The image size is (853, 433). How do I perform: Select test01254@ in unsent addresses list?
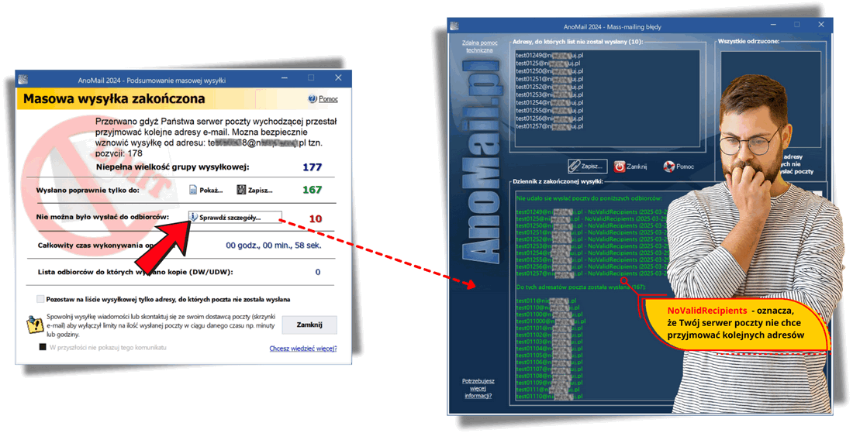(x=550, y=103)
